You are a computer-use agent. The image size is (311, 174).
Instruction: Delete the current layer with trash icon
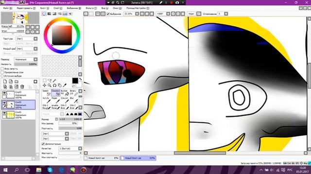[22, 87]
